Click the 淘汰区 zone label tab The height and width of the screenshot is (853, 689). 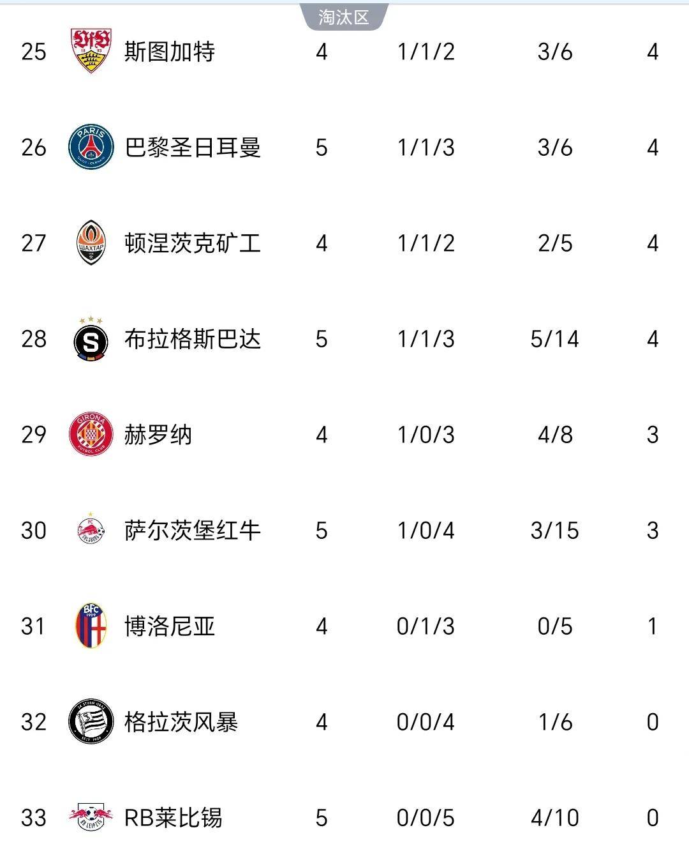click(x=344, y=17)
